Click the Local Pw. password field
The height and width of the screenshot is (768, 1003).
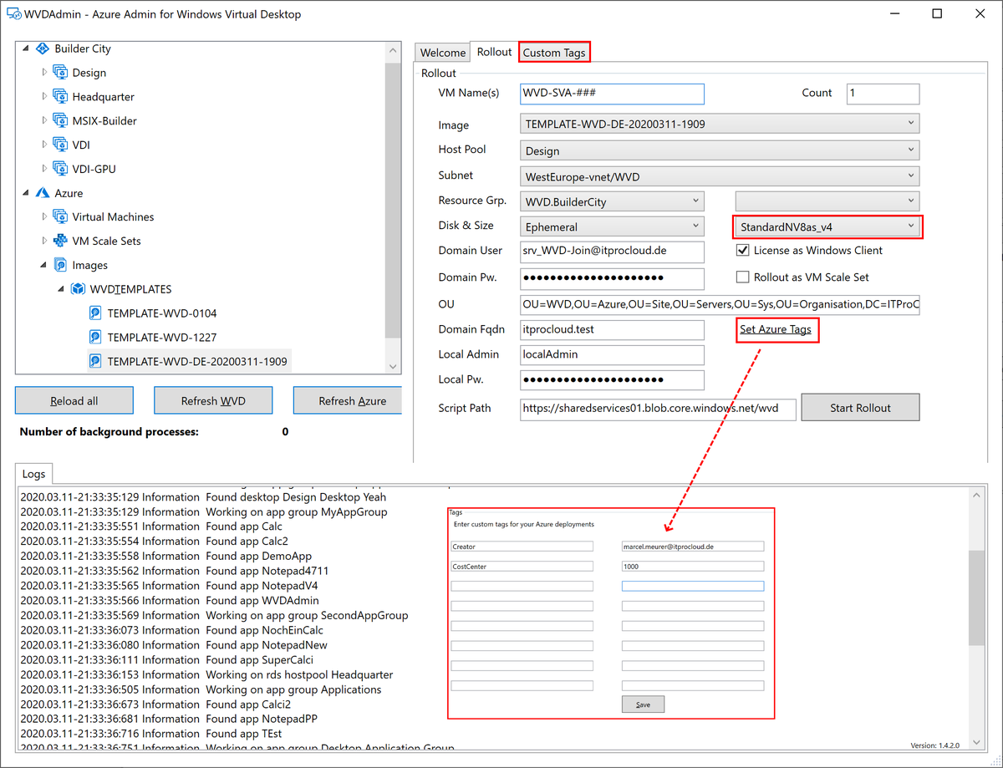coord(612,380)
